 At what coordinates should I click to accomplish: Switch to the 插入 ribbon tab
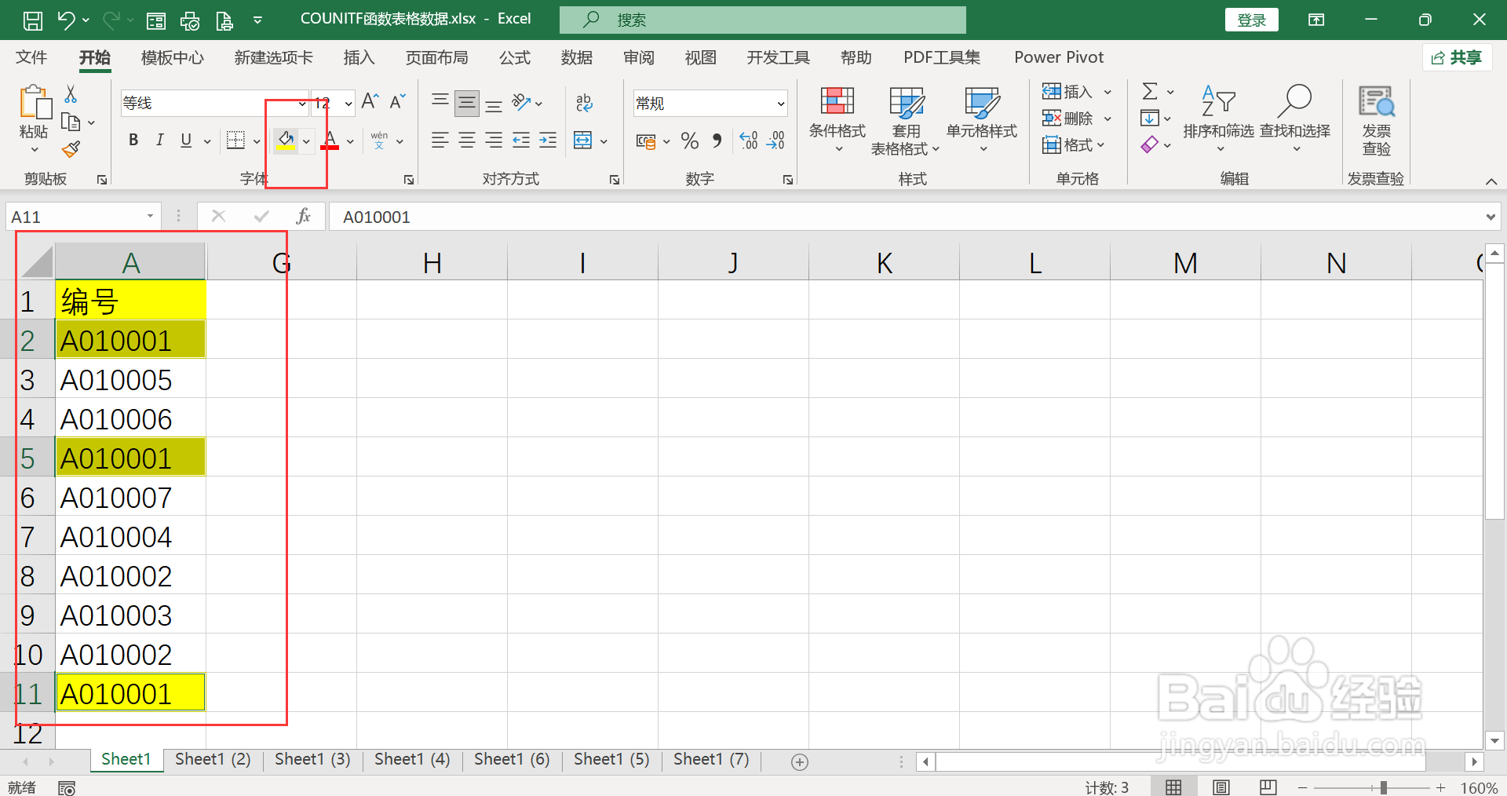pos(359,57)
